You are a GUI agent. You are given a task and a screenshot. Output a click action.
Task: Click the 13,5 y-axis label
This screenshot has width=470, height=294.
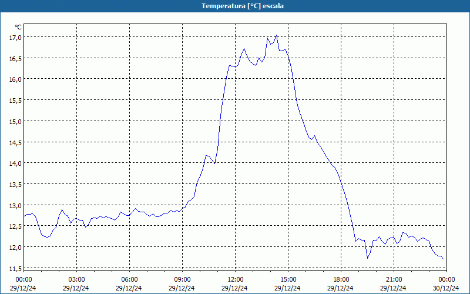click(x=15, y=185)
